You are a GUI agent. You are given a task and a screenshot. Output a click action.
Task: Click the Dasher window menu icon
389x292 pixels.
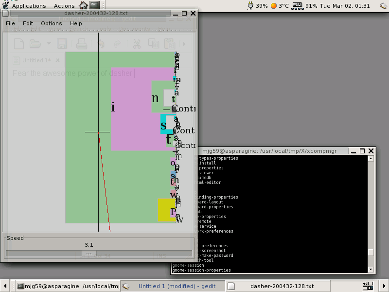point(5,13)
